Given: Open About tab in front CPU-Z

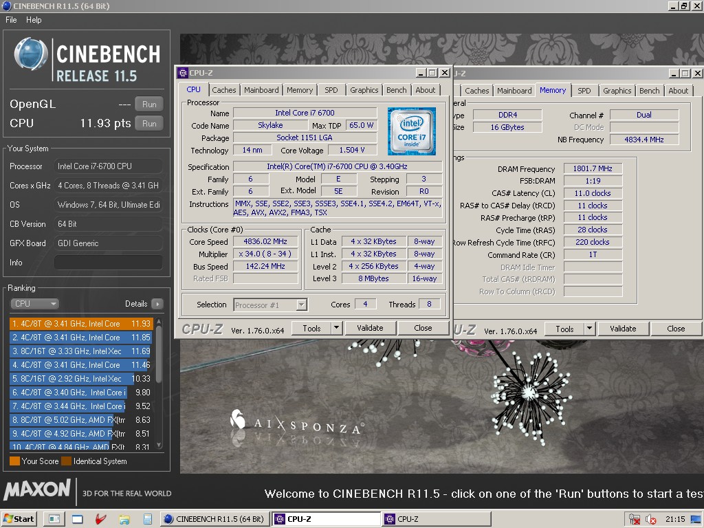Looking at the screenshot, I should (425, 90).
